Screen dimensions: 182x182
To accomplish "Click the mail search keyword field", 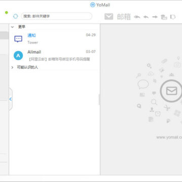I will 57,16.
